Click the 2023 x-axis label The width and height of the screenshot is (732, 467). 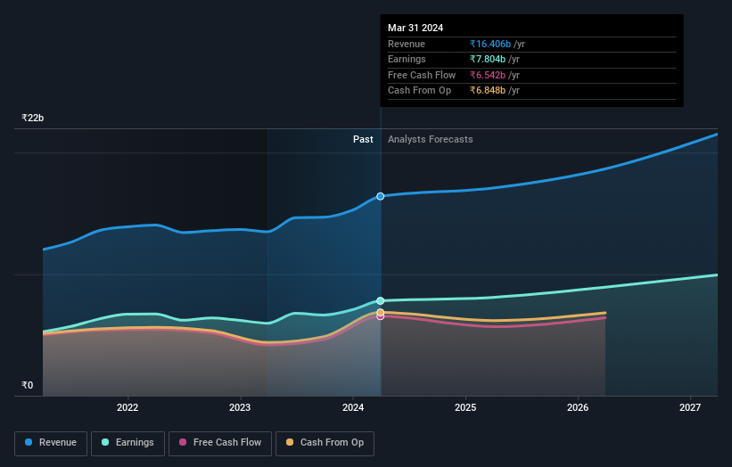click(x=240, y=407)
